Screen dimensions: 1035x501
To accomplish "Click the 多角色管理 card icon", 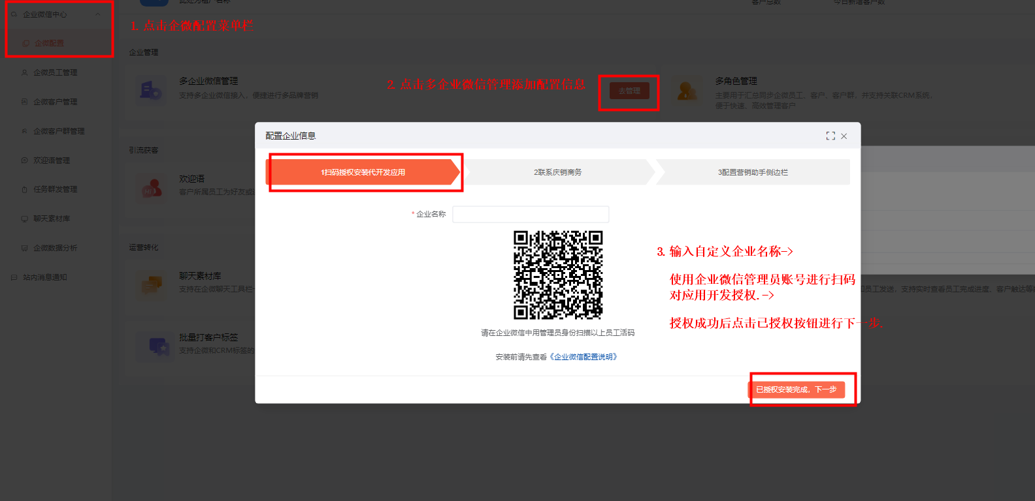I will pyautogui.click(x=687, y=90).
